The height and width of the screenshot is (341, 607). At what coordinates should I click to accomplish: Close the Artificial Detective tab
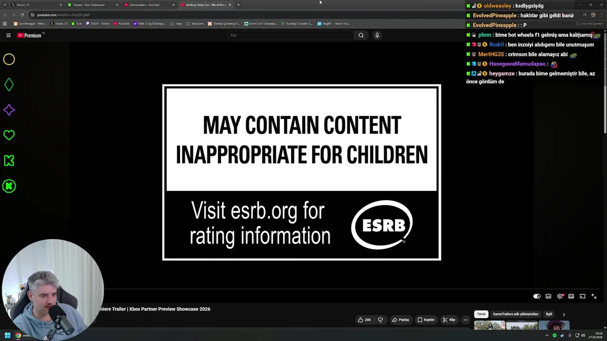pos(230,5)
